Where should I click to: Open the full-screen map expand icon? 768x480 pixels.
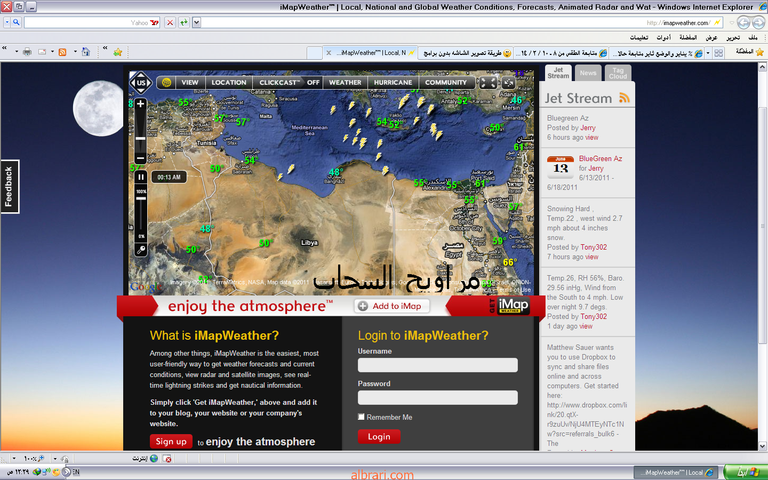(488, 83)
